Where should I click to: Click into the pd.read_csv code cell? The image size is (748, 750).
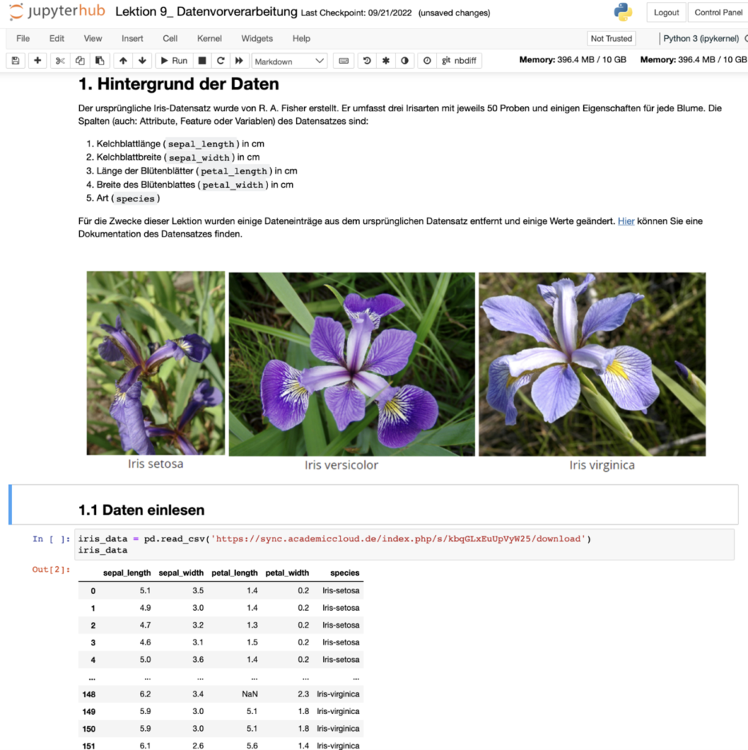(x=406, y=544)
